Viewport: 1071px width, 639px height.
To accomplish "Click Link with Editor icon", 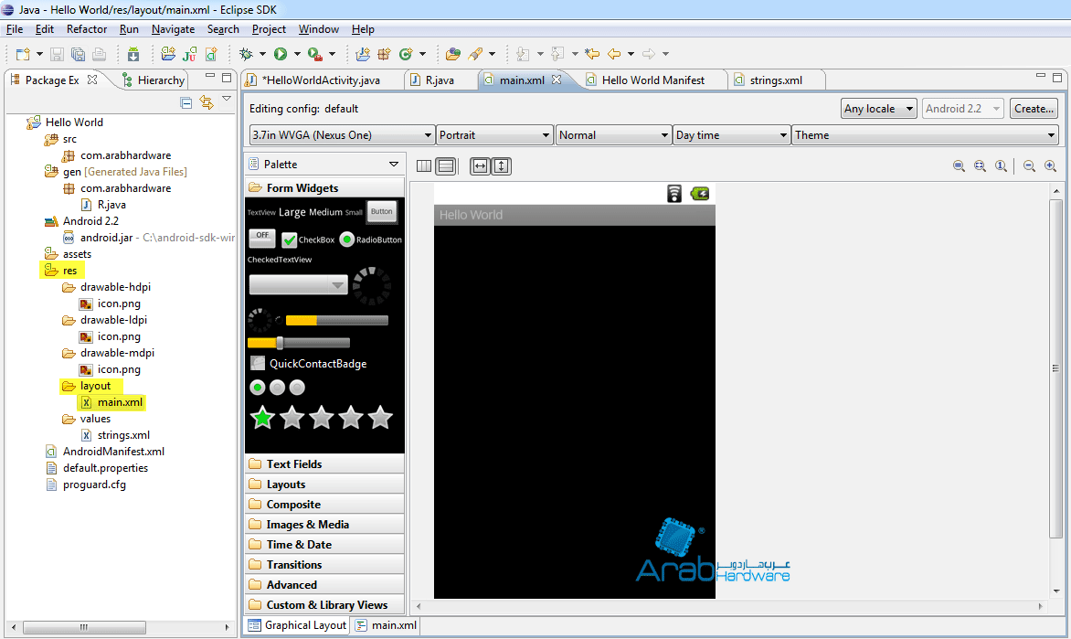I will pos(207,102).
